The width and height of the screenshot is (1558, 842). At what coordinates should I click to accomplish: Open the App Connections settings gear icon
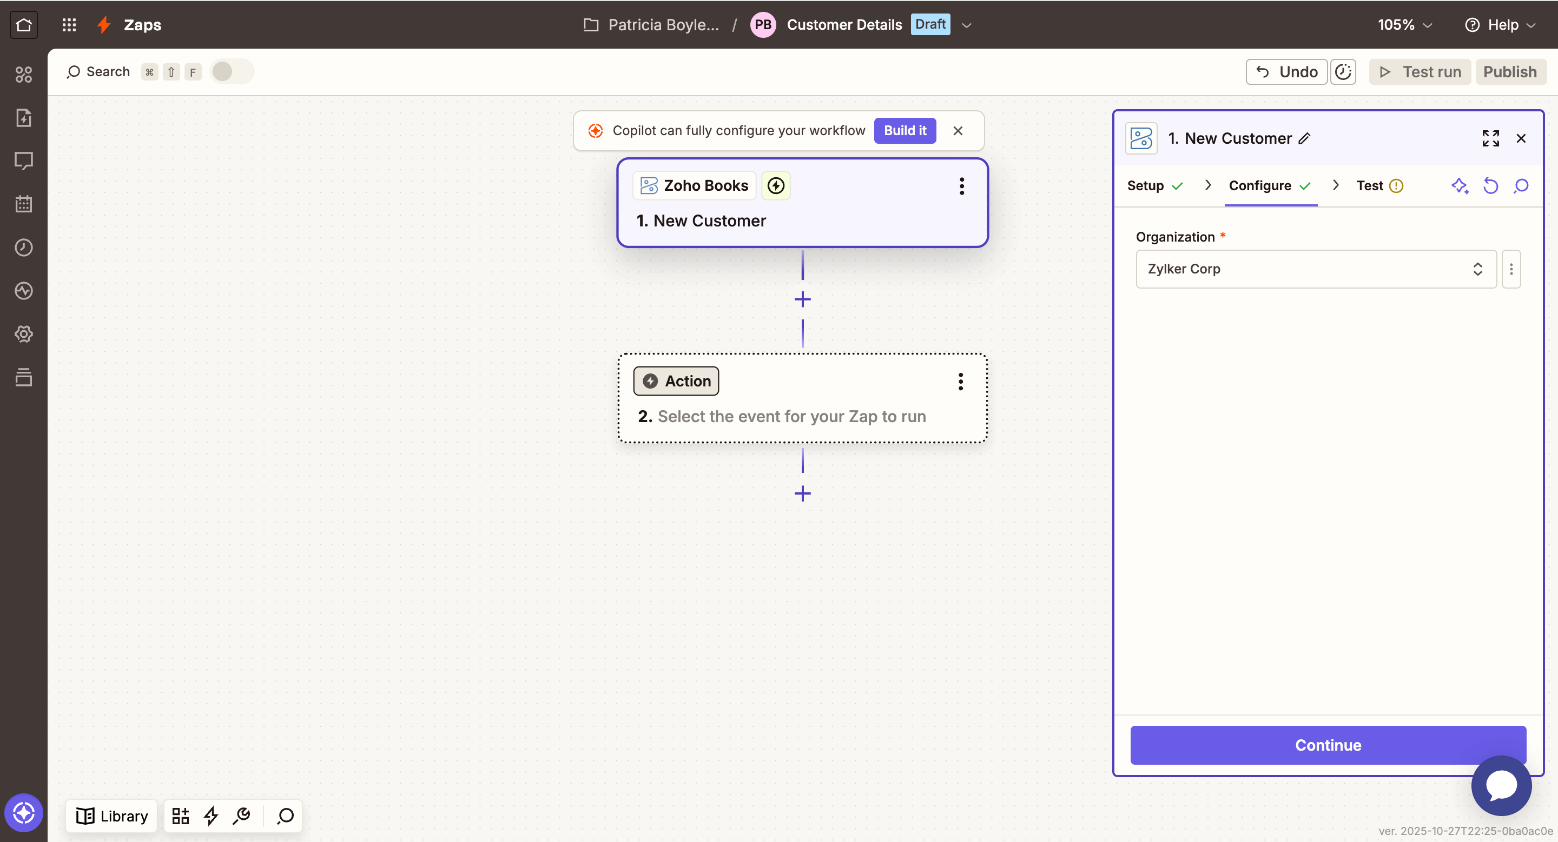tap(24, 334)
